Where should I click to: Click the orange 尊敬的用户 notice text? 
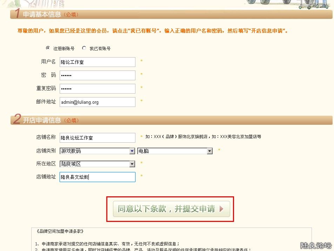click(x=153, y=31)
